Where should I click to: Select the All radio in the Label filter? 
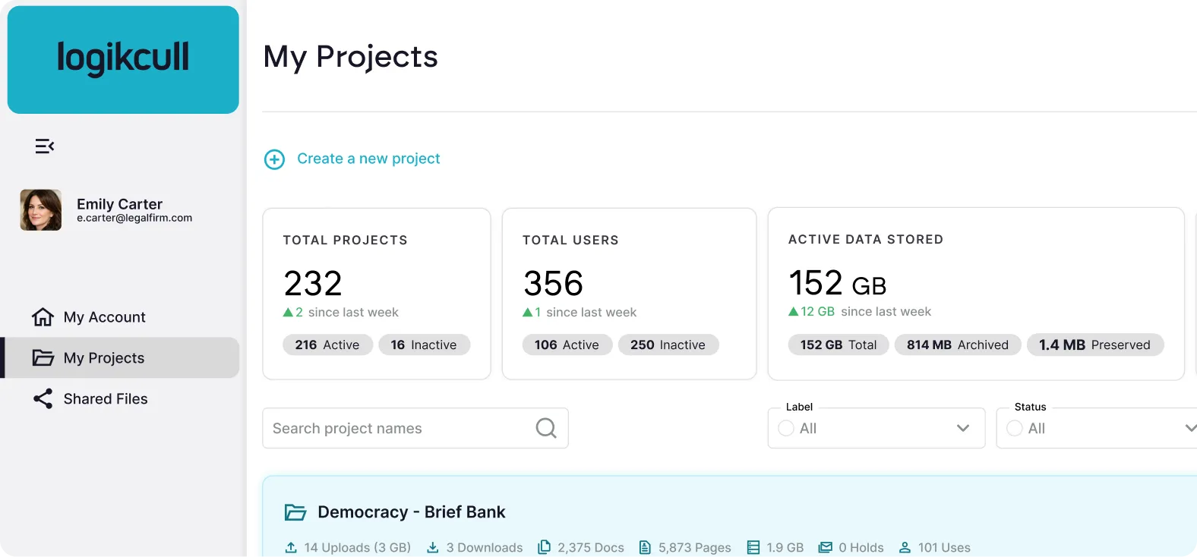click(785, 428)
